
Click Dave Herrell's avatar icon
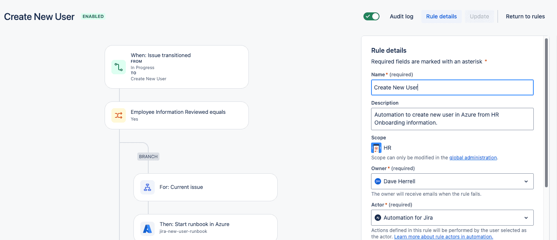tap(377, 181)
